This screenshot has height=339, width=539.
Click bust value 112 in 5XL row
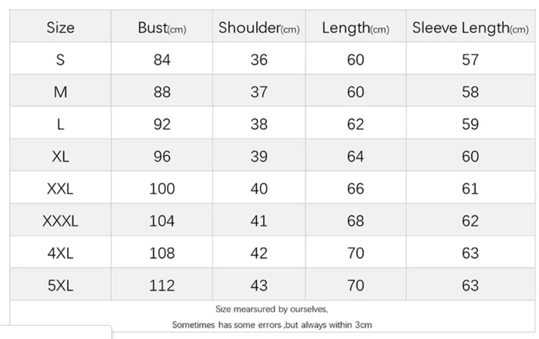(x=162, y=285)
